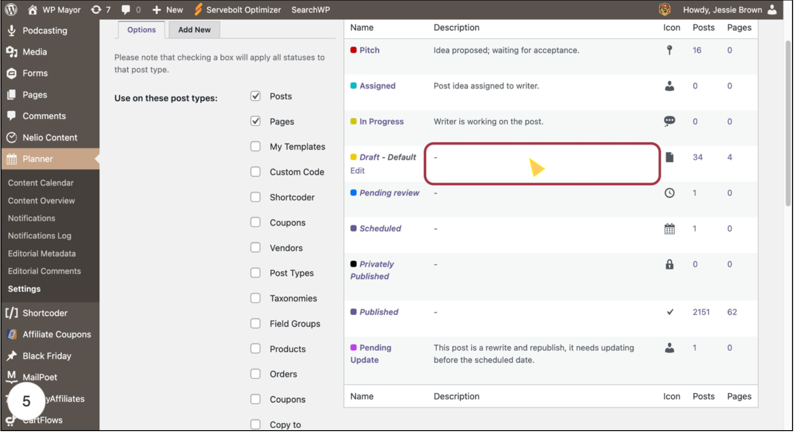Image resolution: width=794 pixels, height=433 pixels.
Task: Open SearchWP in the admin bar
Action: click(310, 9)
